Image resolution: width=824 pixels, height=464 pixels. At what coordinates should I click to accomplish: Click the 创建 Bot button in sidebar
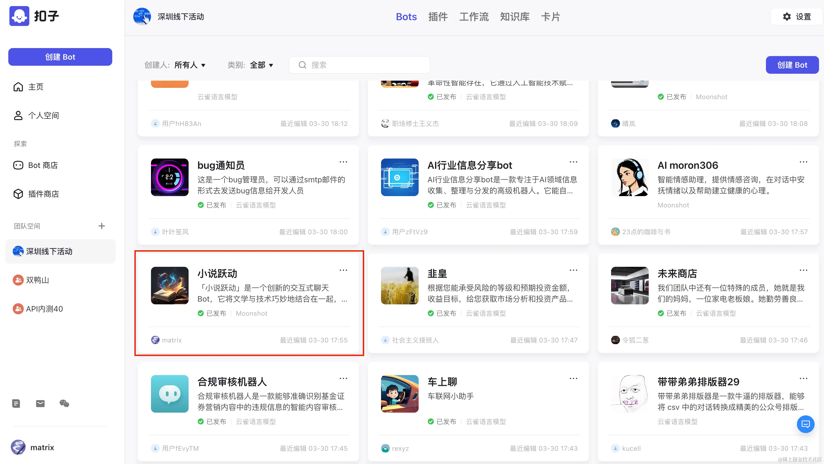[x=60, y=57]
